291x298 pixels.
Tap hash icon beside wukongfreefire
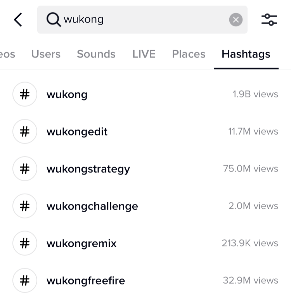click(x=25, y=281)
